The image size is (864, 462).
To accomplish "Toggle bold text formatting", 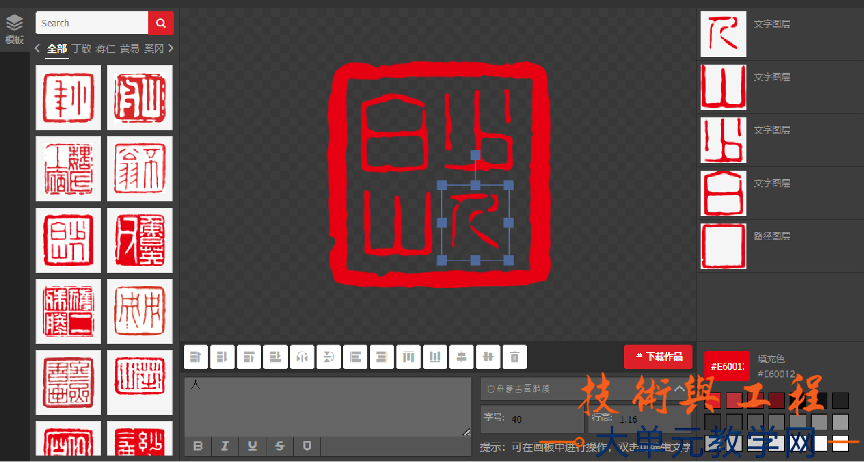I will click(x=198, y=446).
